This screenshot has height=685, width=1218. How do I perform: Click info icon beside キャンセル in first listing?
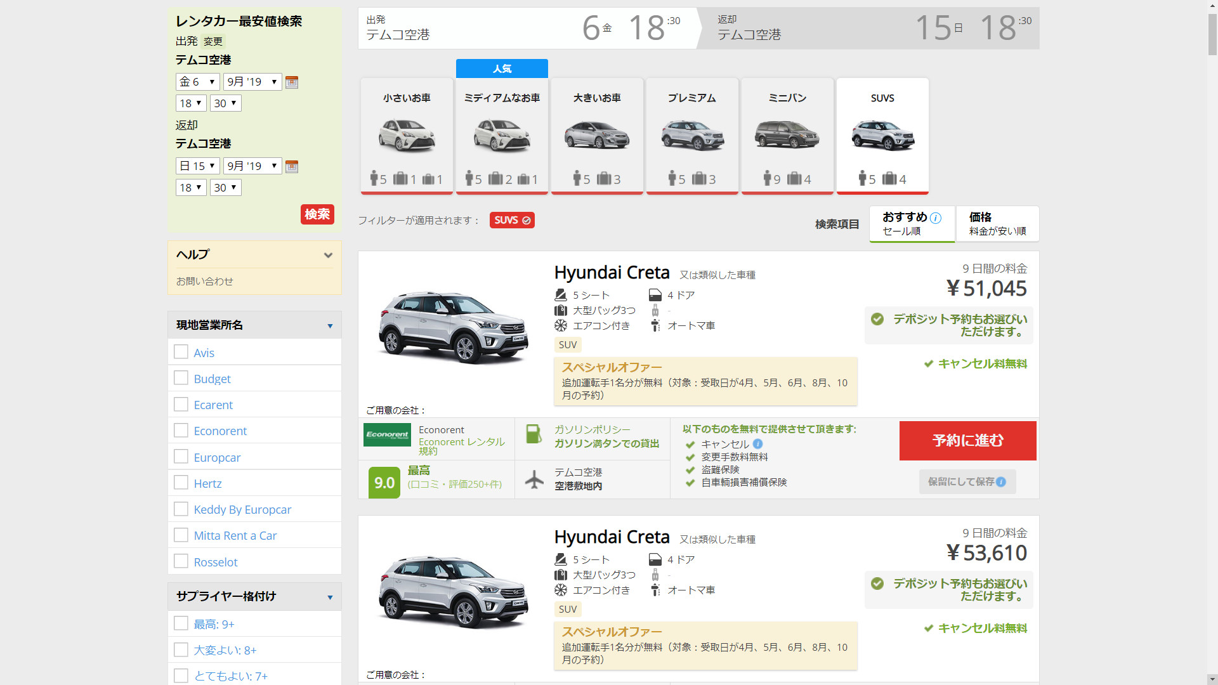[x=757, y=444]
